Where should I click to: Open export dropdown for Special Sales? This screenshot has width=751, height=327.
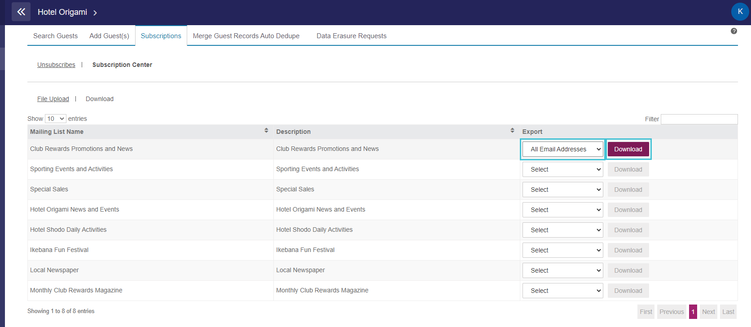pyautogui.click(x=563, y=190)
